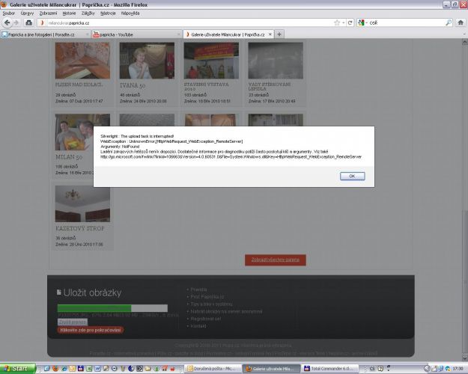
Task: Click the KAZETOVÝ STROP album title
Action: tap(80, 228)
